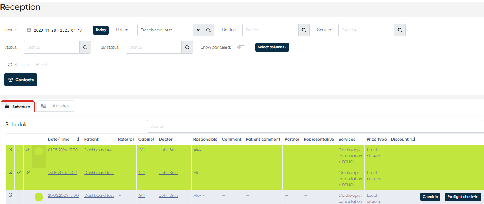Sort by Date/Time column arrow
Screen dimensions: 484x204
coord(78,140)
